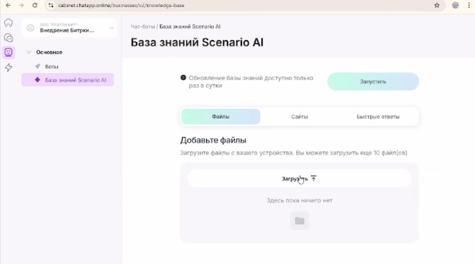Image resolution: width=475 pixels, height=264 pixels.
Task: Click the diamond icon beside База знаний
Action: tap(37, 80)
